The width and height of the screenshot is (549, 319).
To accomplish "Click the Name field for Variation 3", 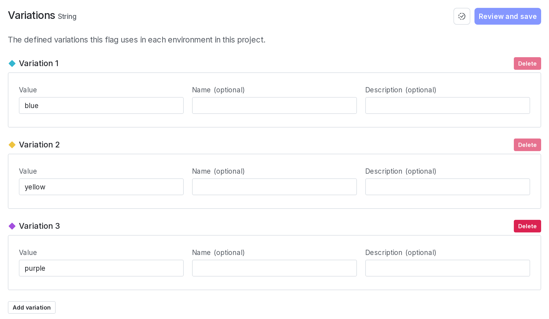I will tap(274, 268).
